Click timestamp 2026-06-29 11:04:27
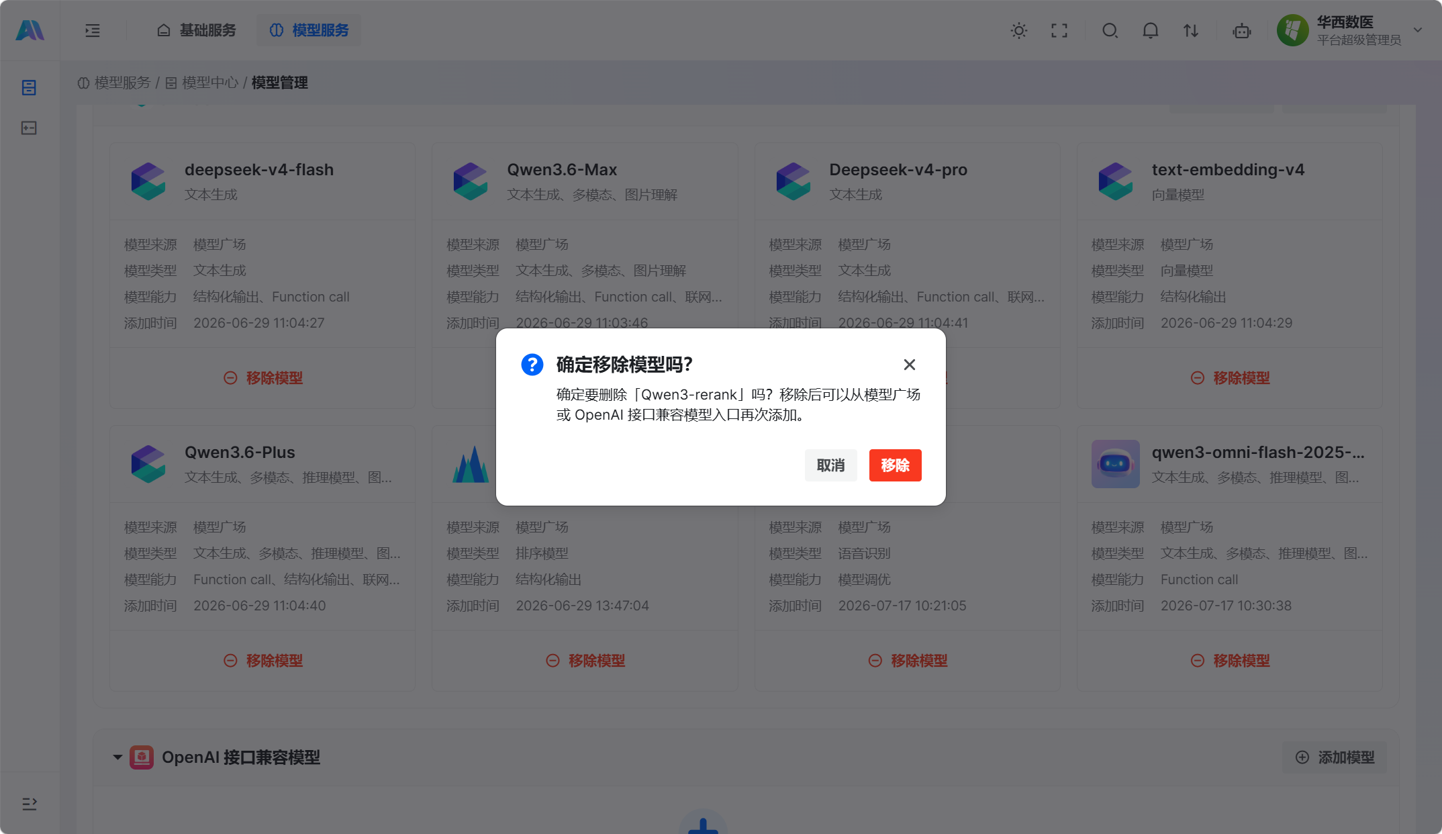This screenshot has width=1442, height=834. point(259,323)
